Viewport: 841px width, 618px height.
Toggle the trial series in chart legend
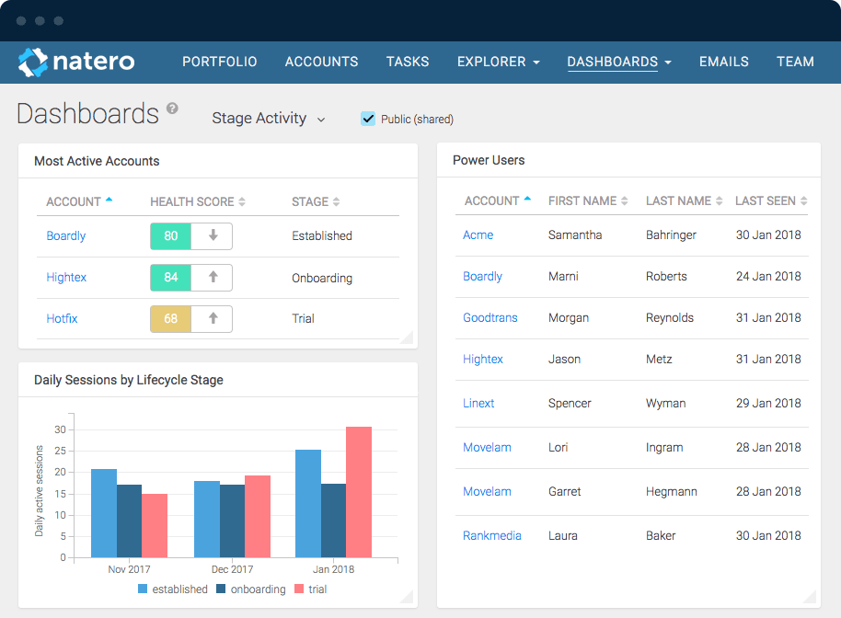coord(311,589)
